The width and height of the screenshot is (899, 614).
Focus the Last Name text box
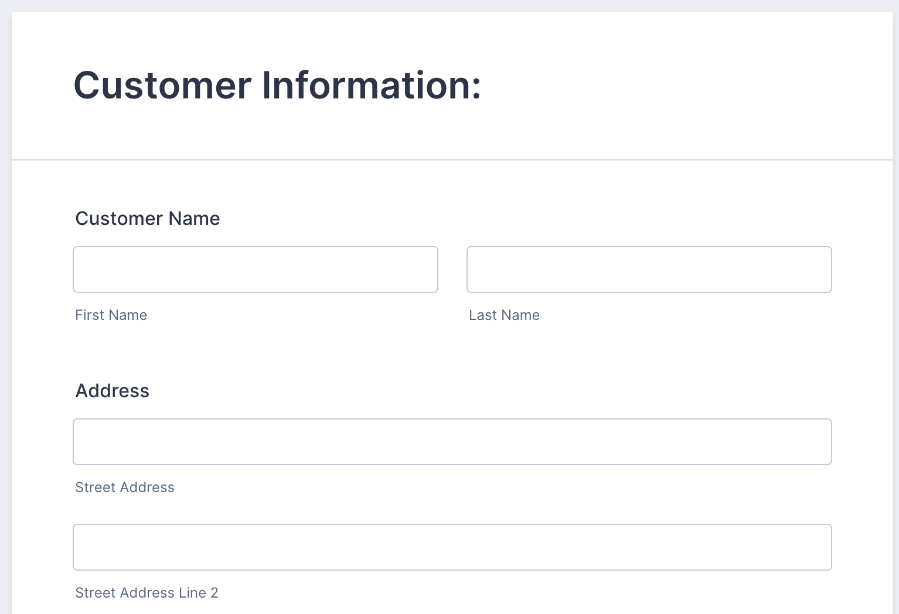[x=649, y=270]
